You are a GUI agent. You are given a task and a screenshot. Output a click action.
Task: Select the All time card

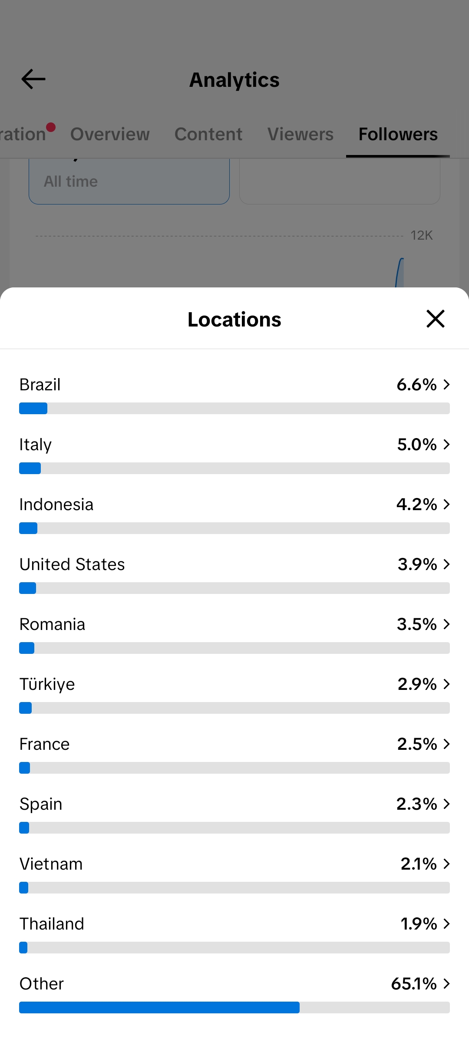[x=129, y=181]
